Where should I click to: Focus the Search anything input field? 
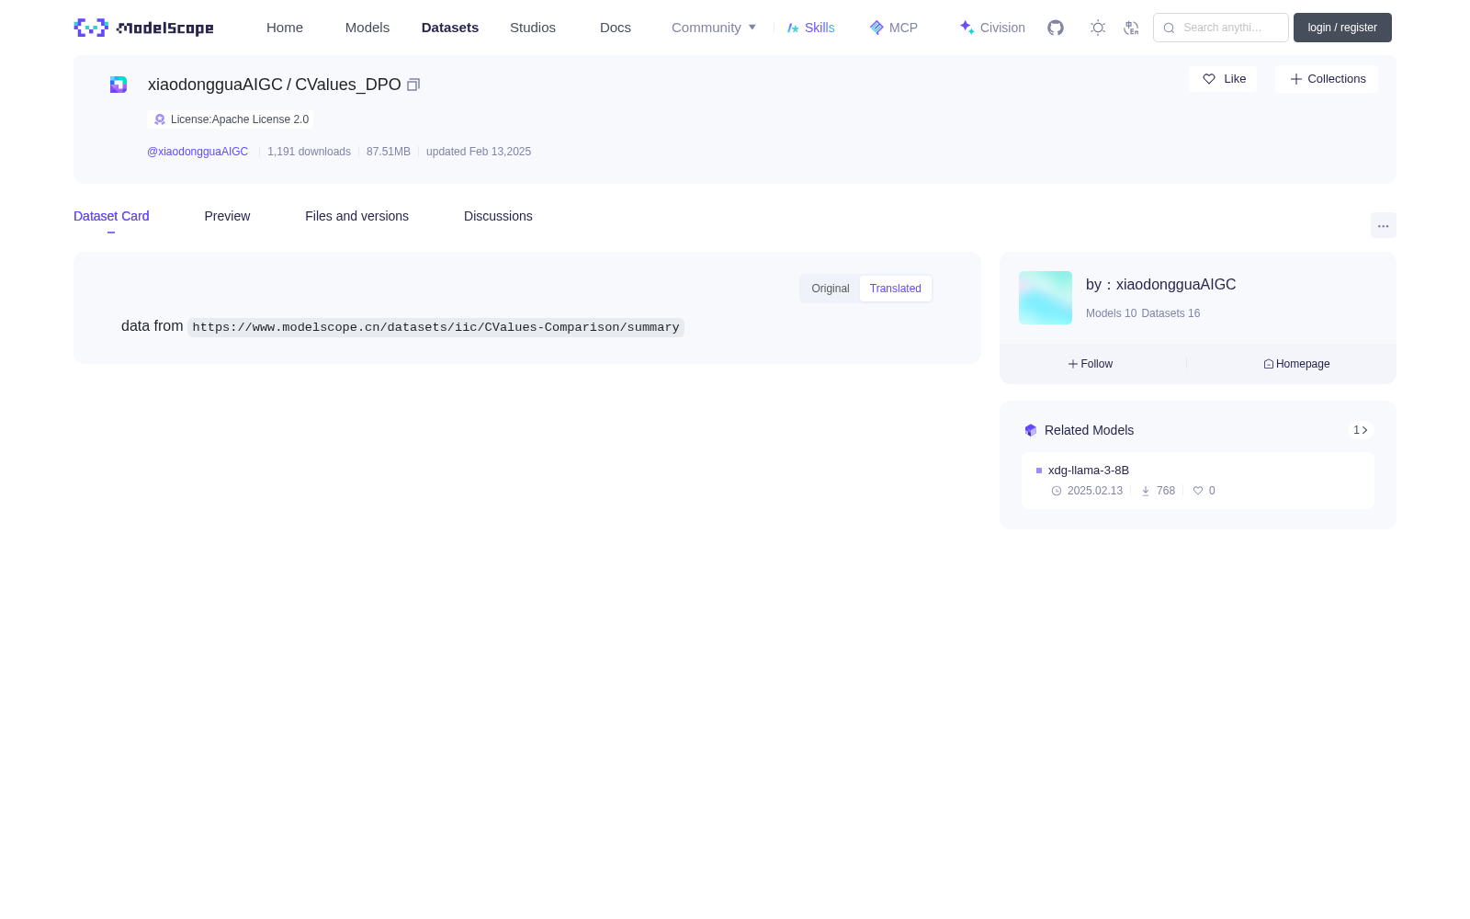[1221, 28]
